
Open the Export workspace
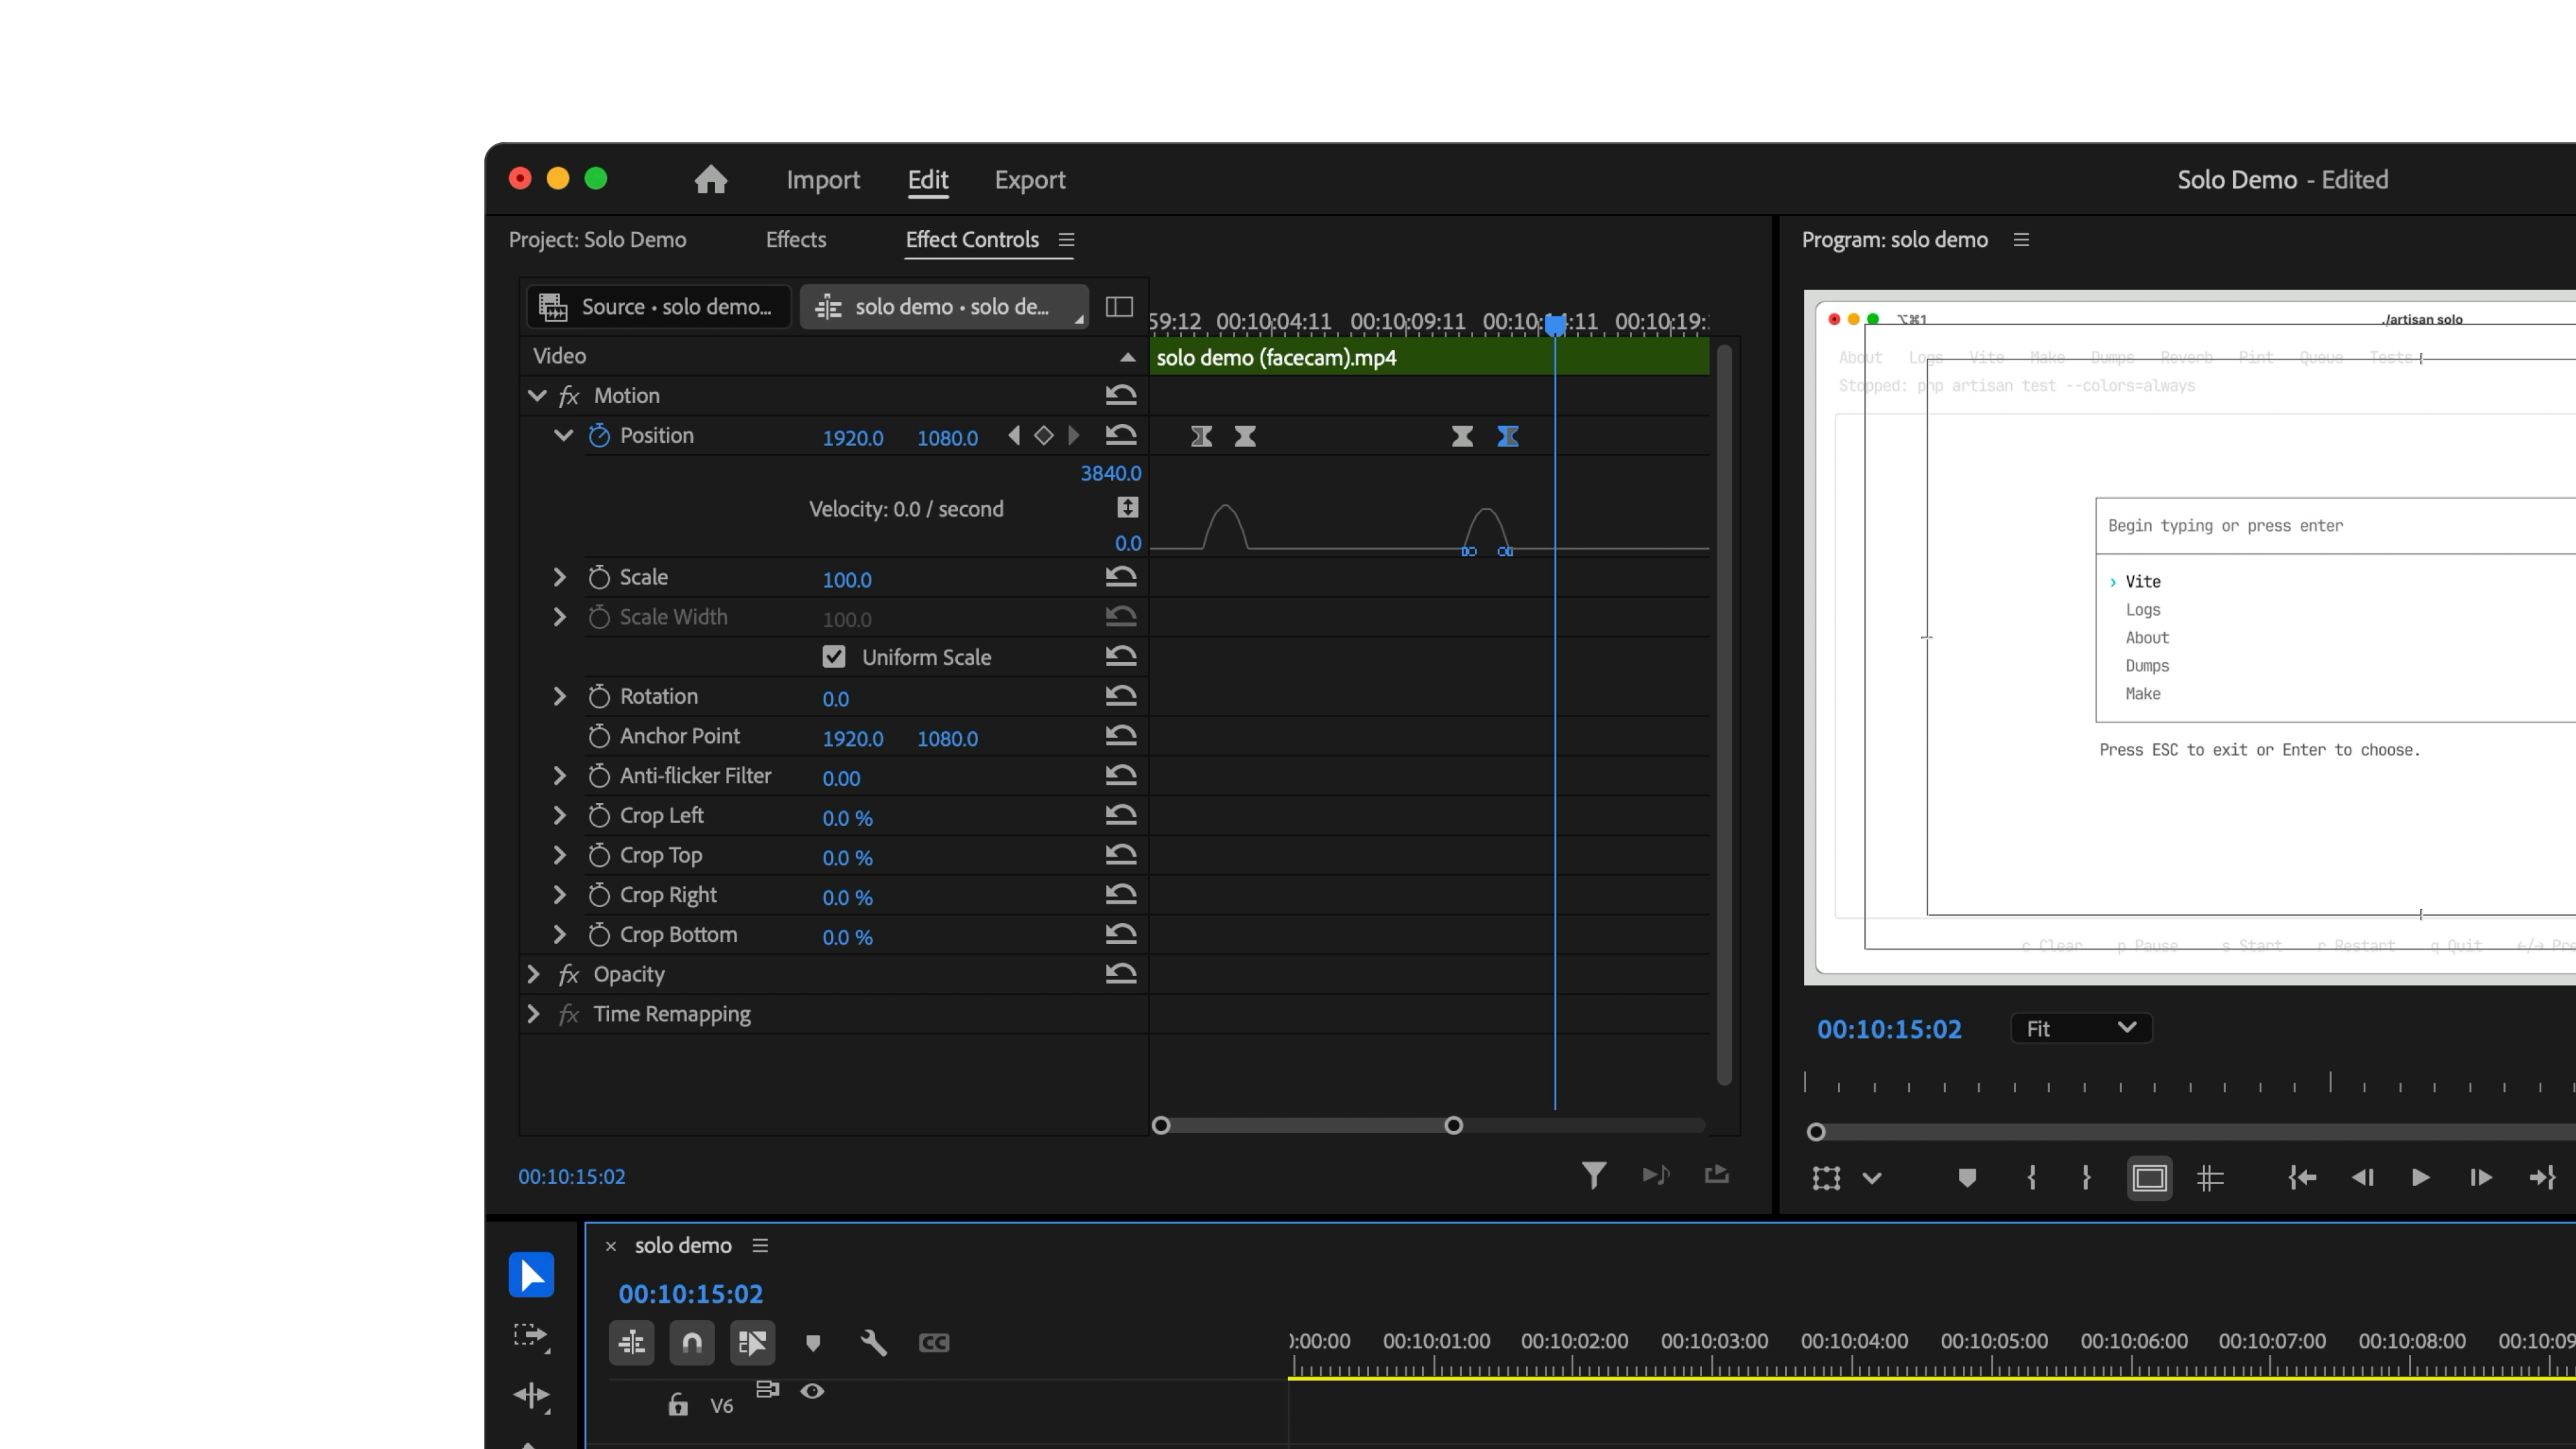pos(1030,180)
